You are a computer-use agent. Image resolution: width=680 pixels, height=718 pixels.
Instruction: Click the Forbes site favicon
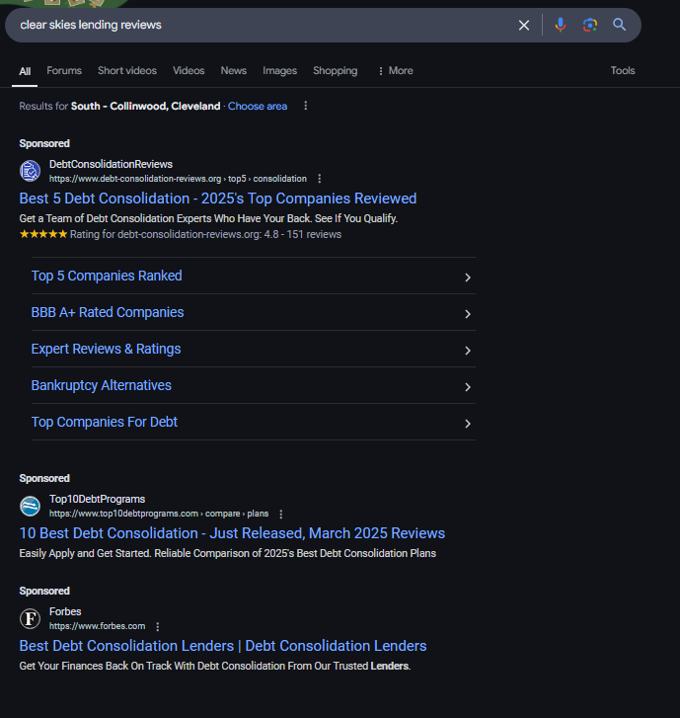click(x=31, y=618)
